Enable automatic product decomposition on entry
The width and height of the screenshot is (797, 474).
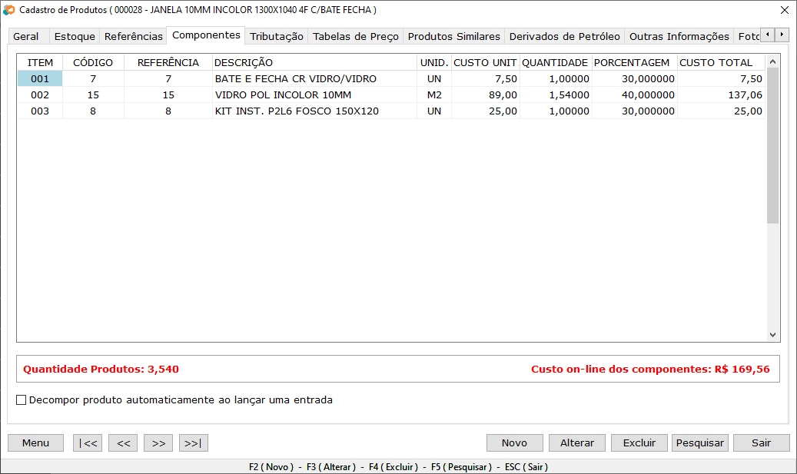21,399
